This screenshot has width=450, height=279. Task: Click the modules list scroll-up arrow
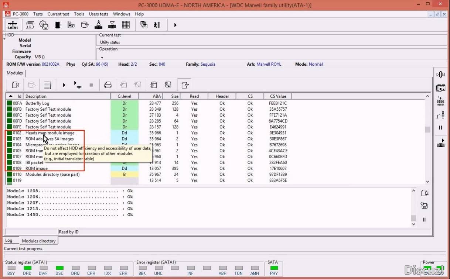[428, 96]
